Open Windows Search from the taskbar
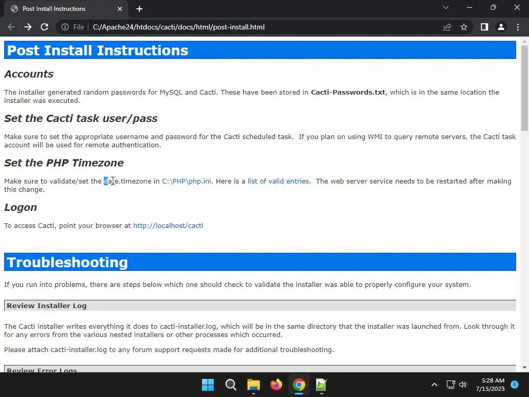This screenshot has width=529, height=397. point(231,385)
